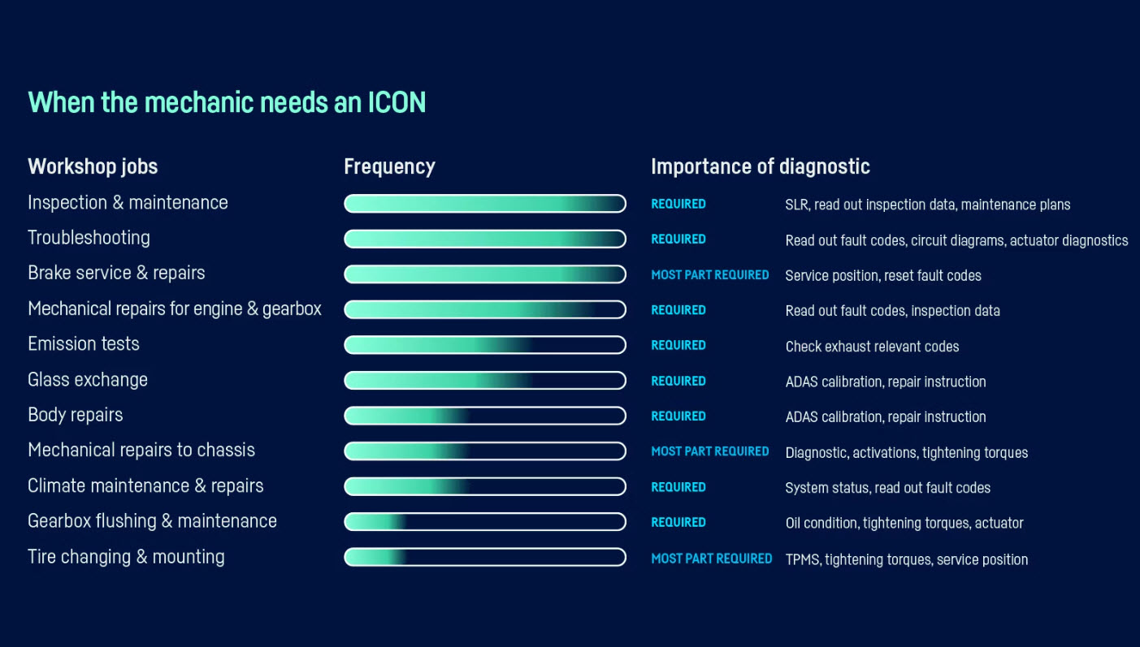
Task: Click Climate maintenance & repairs frequency bar
Action: point(485,486)
